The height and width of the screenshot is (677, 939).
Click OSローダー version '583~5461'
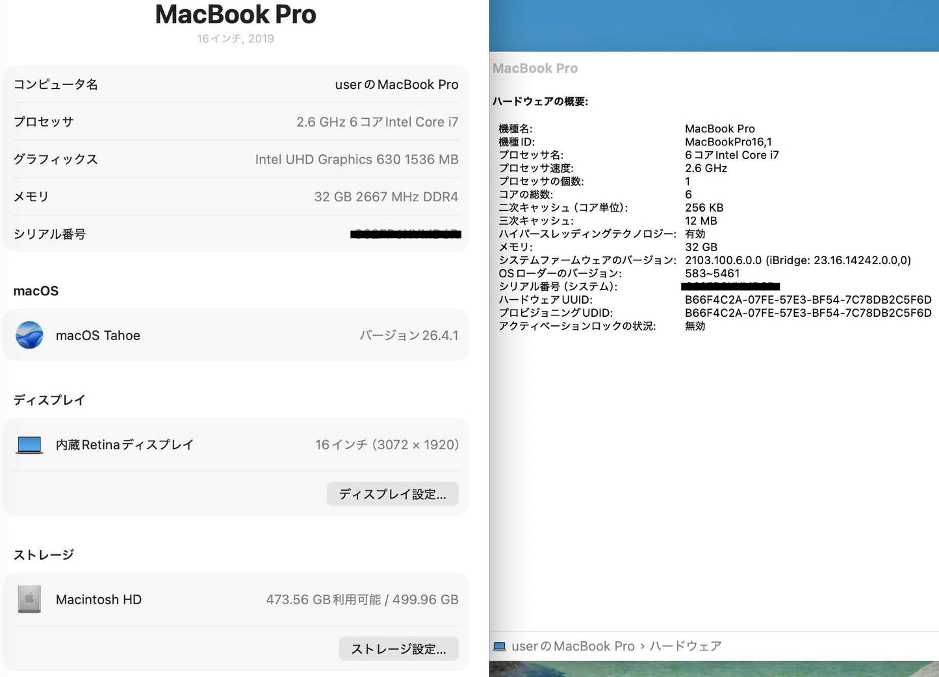[x=712, y=273]
